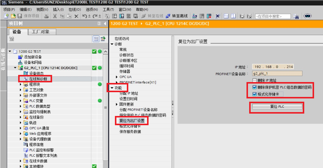This screenshot has width=323, height=168.
Task: Select 设置日时间 under 功能
Action: tap(128, 99)
